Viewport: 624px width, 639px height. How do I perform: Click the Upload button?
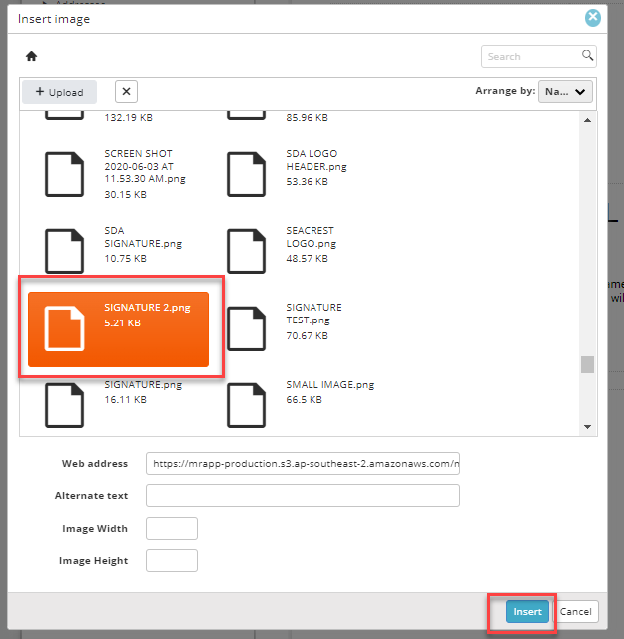[x=60, y=92]
